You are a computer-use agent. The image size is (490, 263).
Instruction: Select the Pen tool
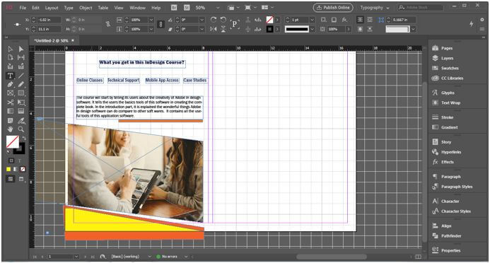[10, 84]
